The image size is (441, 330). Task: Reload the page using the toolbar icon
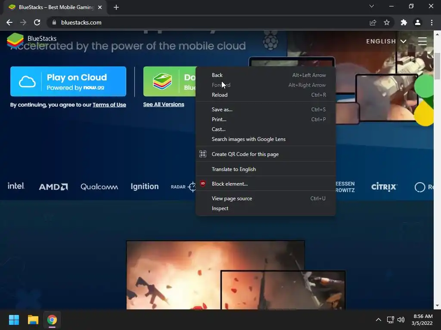pos(37,22)
